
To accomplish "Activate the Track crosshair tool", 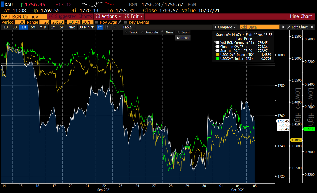I will [131, 32].
